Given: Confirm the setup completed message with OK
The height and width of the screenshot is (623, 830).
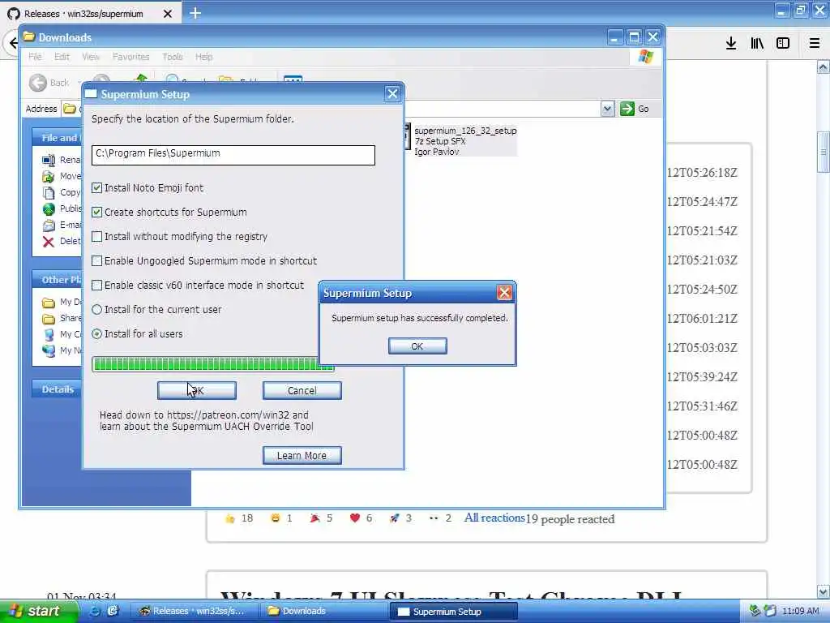Looking at the screenshot, I should [417, 346].
